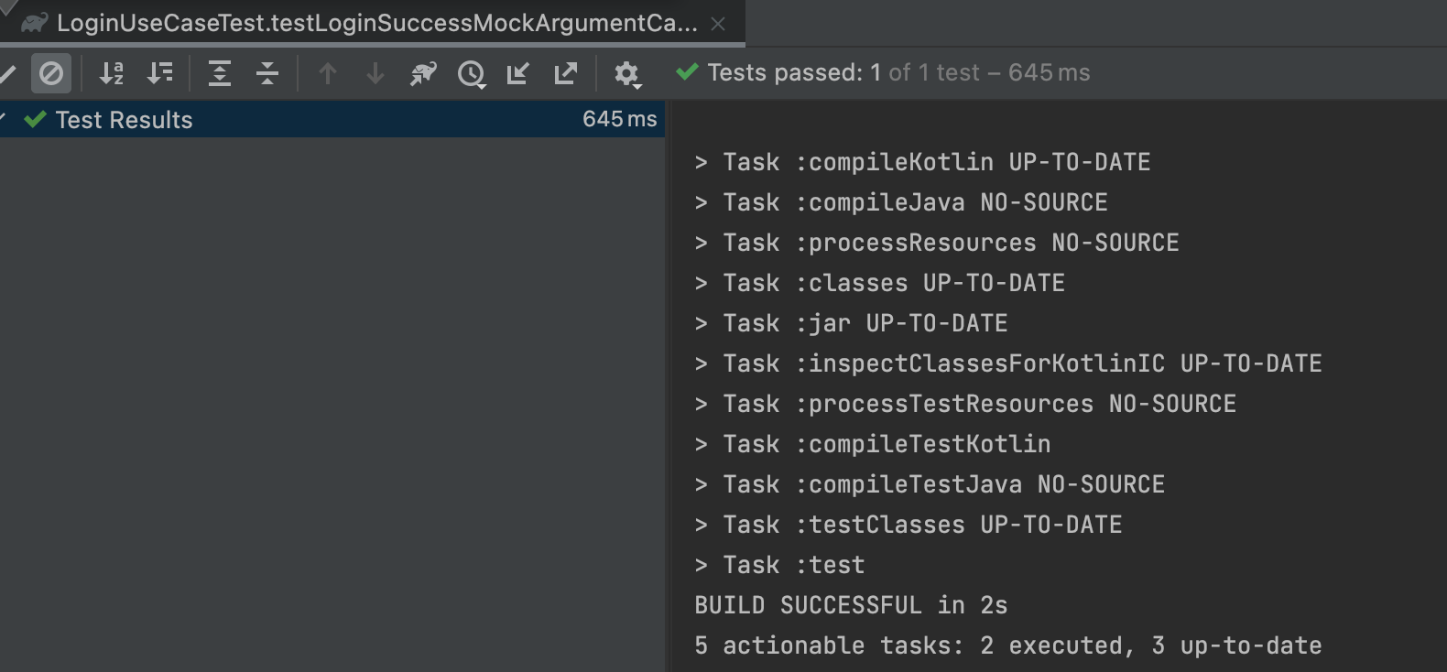Collapse the Test Results tree node

coord(4,119)
